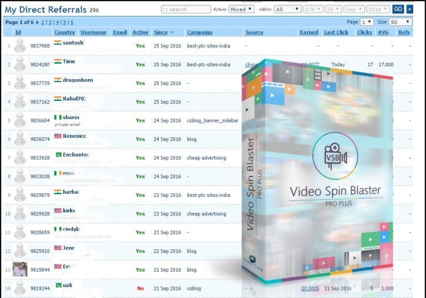Click the $0.0005 earned link in row 14
Viewport: 426px width, 298px height.
pos(310,289)
